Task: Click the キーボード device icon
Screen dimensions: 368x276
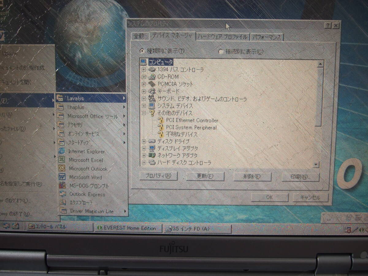Action: (x=152, y=91)
